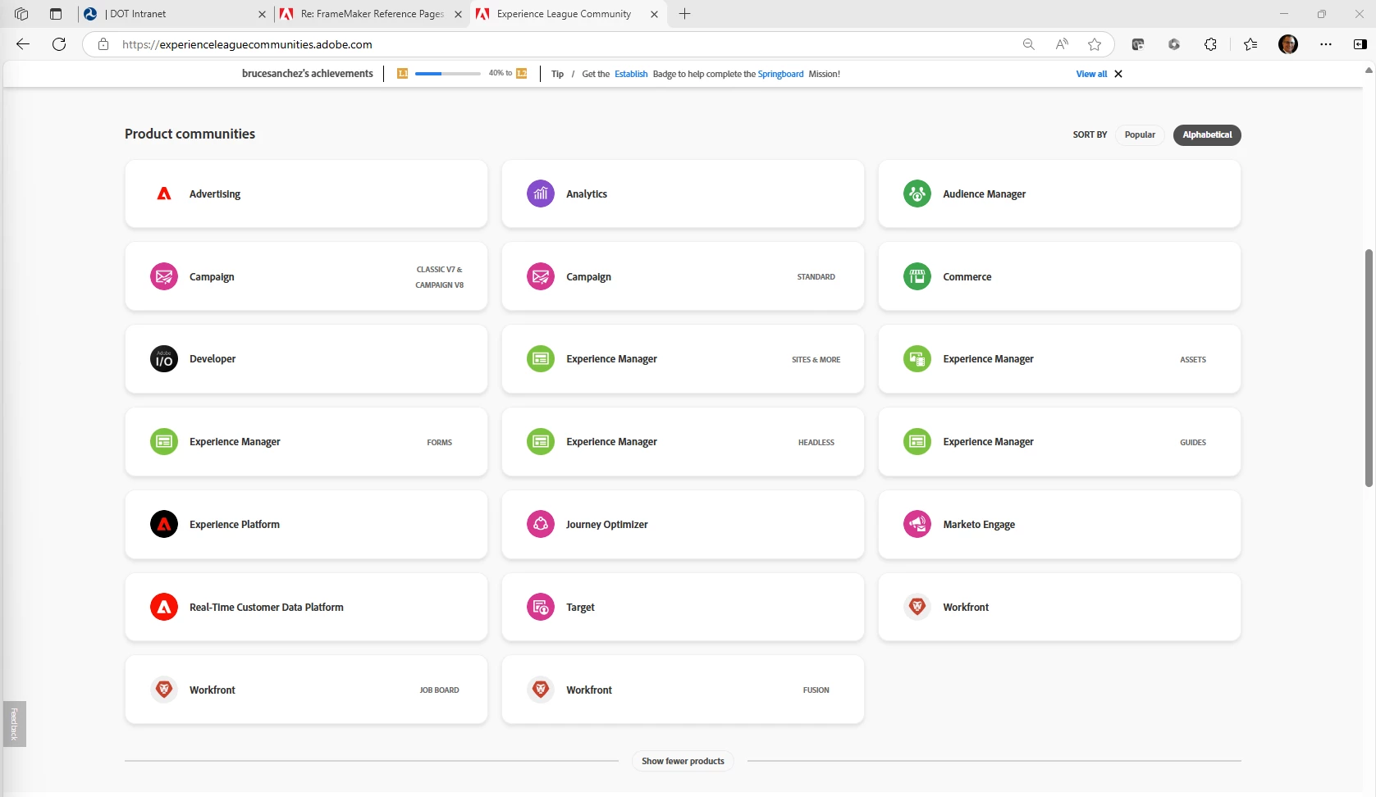Add page to favorites star icon
Screen dimensions: 1376x797
(x=1095, y=44)
